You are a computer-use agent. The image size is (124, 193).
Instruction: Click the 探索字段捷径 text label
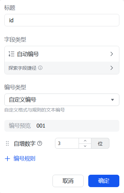click(22, 68)
